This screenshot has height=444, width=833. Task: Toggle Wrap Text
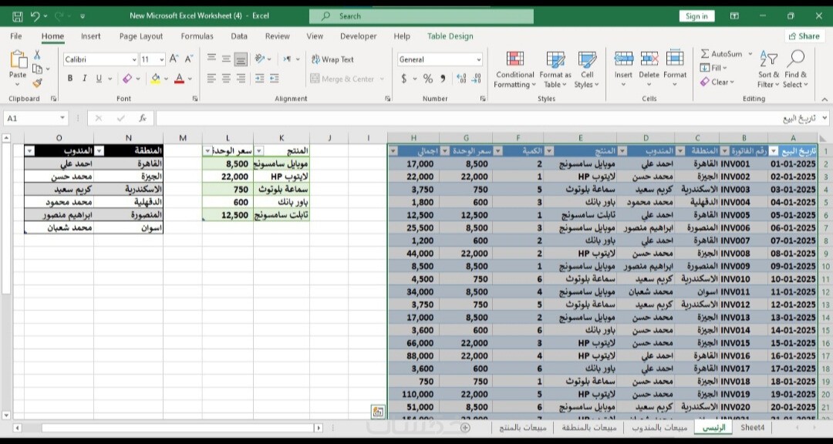click(x=332, y=59)
